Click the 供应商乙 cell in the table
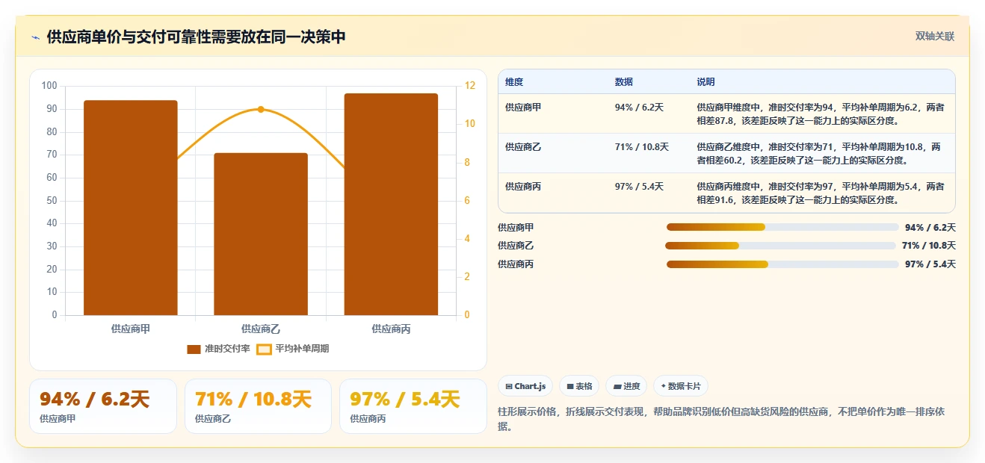 click(x=523, y=147)
